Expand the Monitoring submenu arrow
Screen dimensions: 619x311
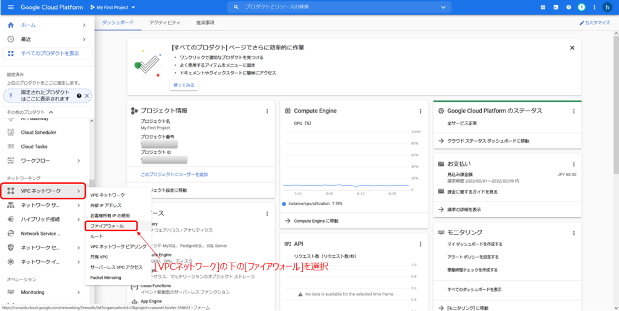point(79,292)
